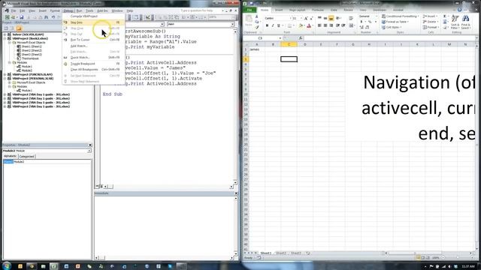The width and height of the screenshot is (481, 270).
Task: Click Sort & Filter icon in Excel
Action: [x=455, y=22]
